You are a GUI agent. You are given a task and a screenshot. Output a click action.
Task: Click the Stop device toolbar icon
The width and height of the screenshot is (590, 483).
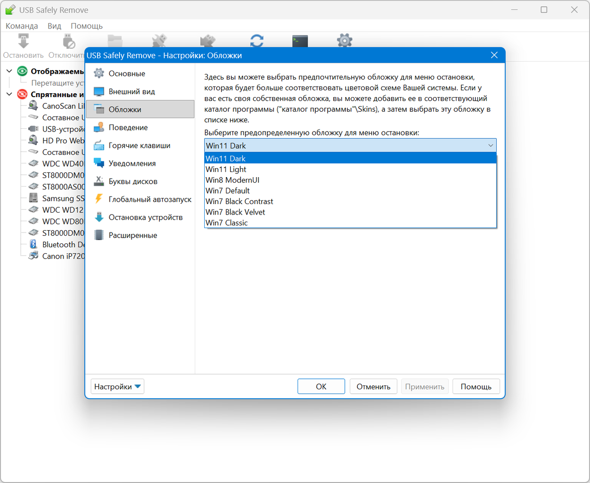pos(23,41)
